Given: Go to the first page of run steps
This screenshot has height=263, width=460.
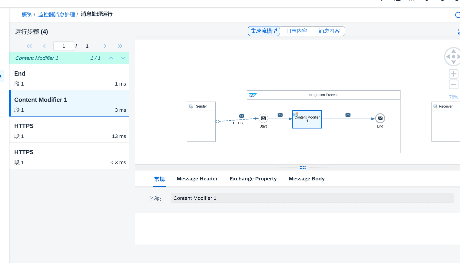Looking at the screenshot, I should [29, 46].
